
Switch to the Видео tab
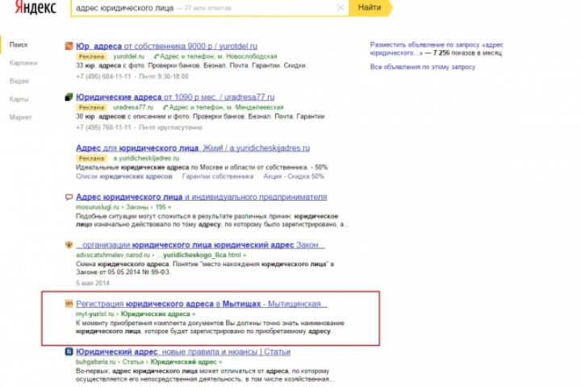click(19, 81)
